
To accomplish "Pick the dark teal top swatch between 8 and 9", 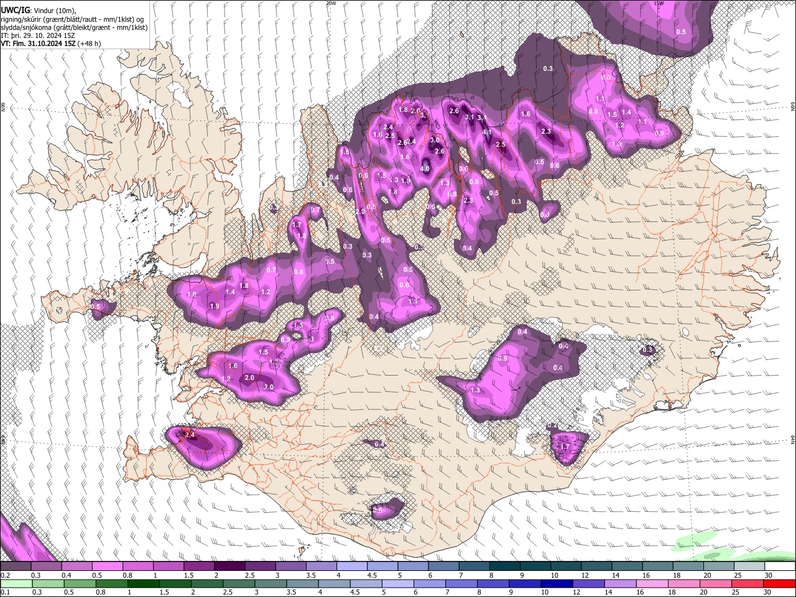I will pos(504,567).
